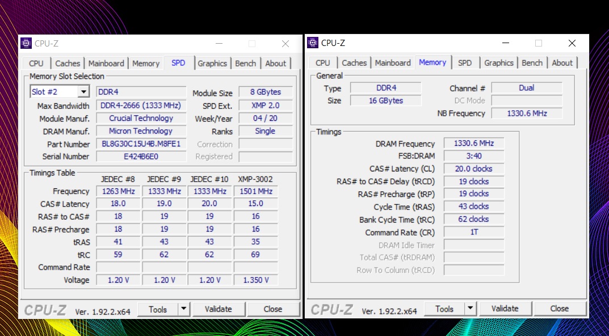
Task: Click the 8 GBytes module size value
Action: (x=266, y=92)
